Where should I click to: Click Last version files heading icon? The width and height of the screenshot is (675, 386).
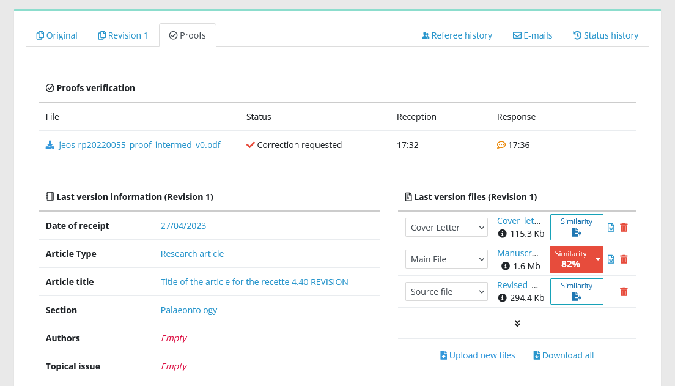(x=408, y=197)
